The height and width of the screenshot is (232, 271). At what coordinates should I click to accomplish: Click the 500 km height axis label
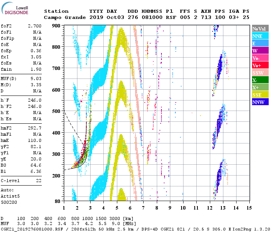tap(56, 111)
